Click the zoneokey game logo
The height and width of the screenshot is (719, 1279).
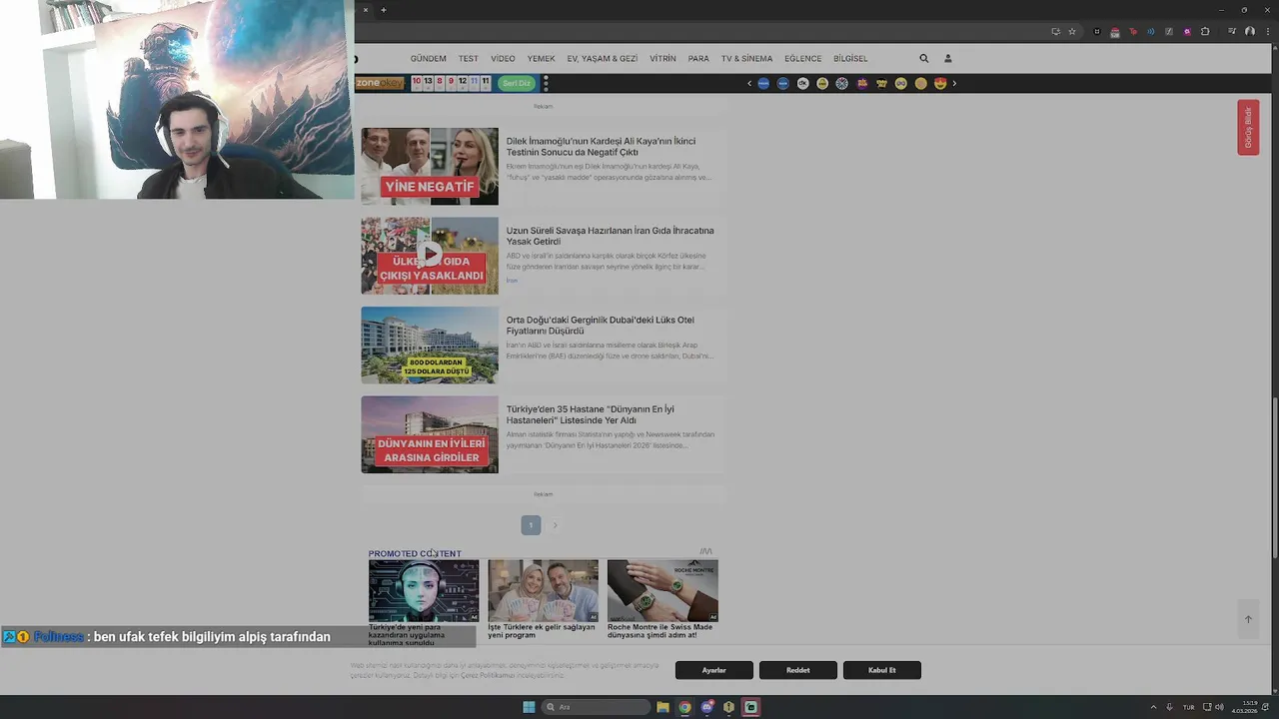[x=380, y=83]
